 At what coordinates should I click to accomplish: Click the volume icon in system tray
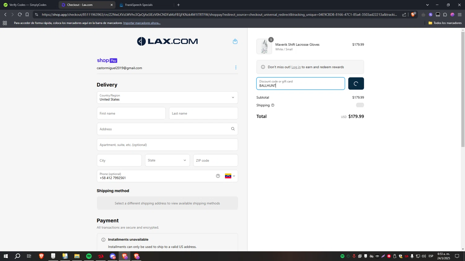424,256
